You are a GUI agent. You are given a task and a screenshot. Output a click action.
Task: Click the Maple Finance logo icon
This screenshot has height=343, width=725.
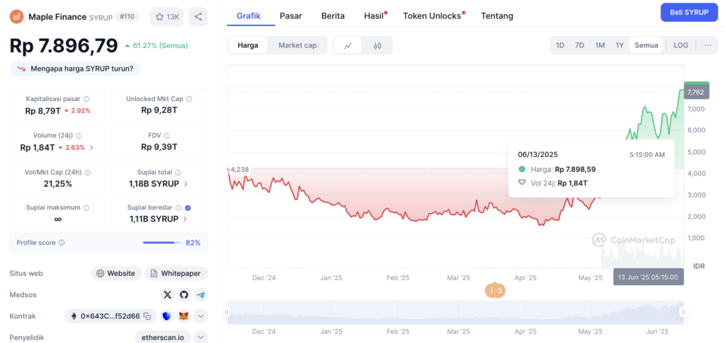point(17,16)
